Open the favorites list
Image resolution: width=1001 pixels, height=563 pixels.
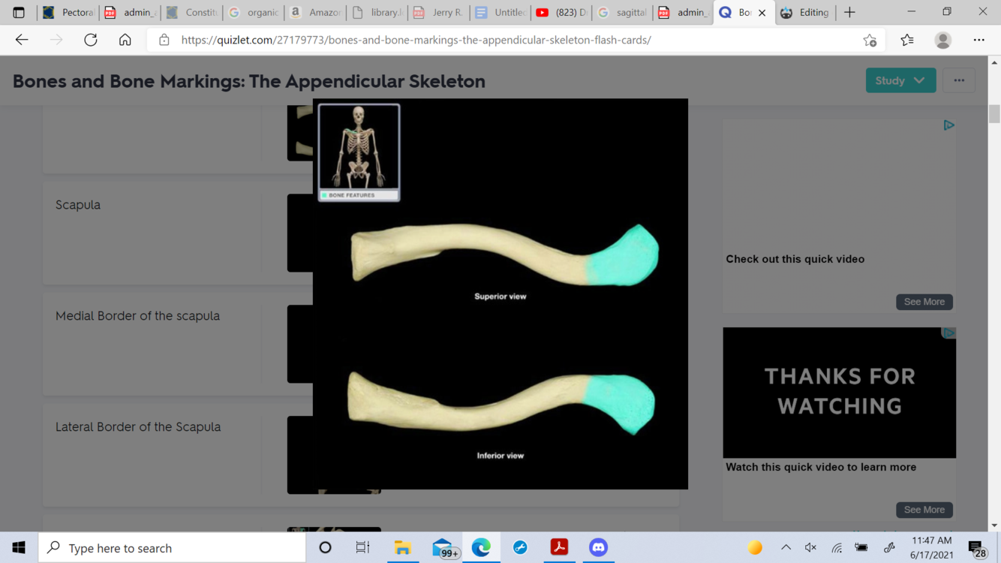[907, 40]
